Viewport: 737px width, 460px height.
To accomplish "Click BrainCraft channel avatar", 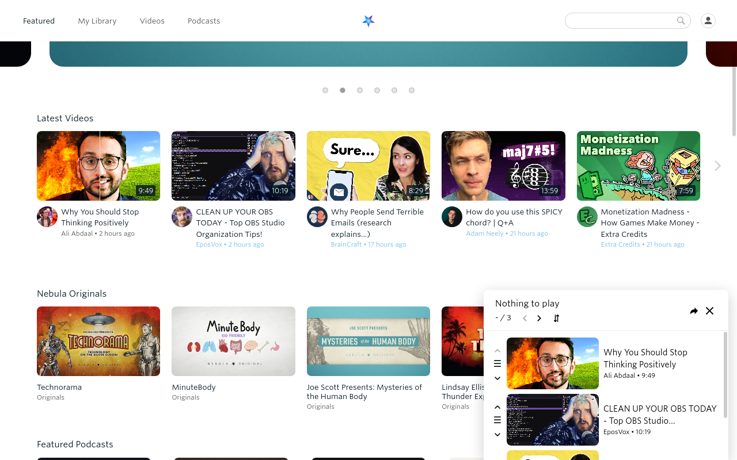I will point(317,217).
